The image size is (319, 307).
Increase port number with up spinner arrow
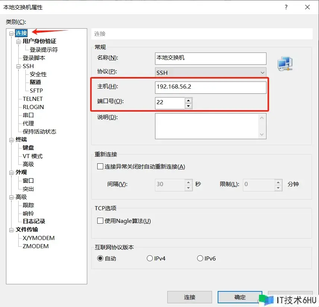click(189, 100)
